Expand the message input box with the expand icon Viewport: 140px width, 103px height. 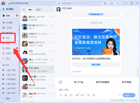pyautogui.click(x=120, y=95)
